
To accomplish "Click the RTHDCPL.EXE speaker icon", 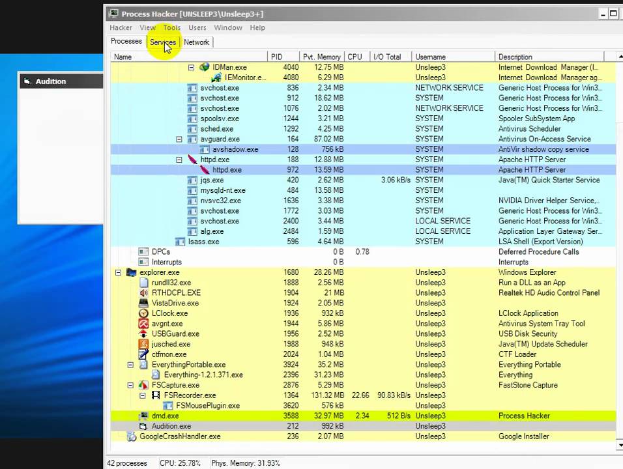I will coord(143,292).
